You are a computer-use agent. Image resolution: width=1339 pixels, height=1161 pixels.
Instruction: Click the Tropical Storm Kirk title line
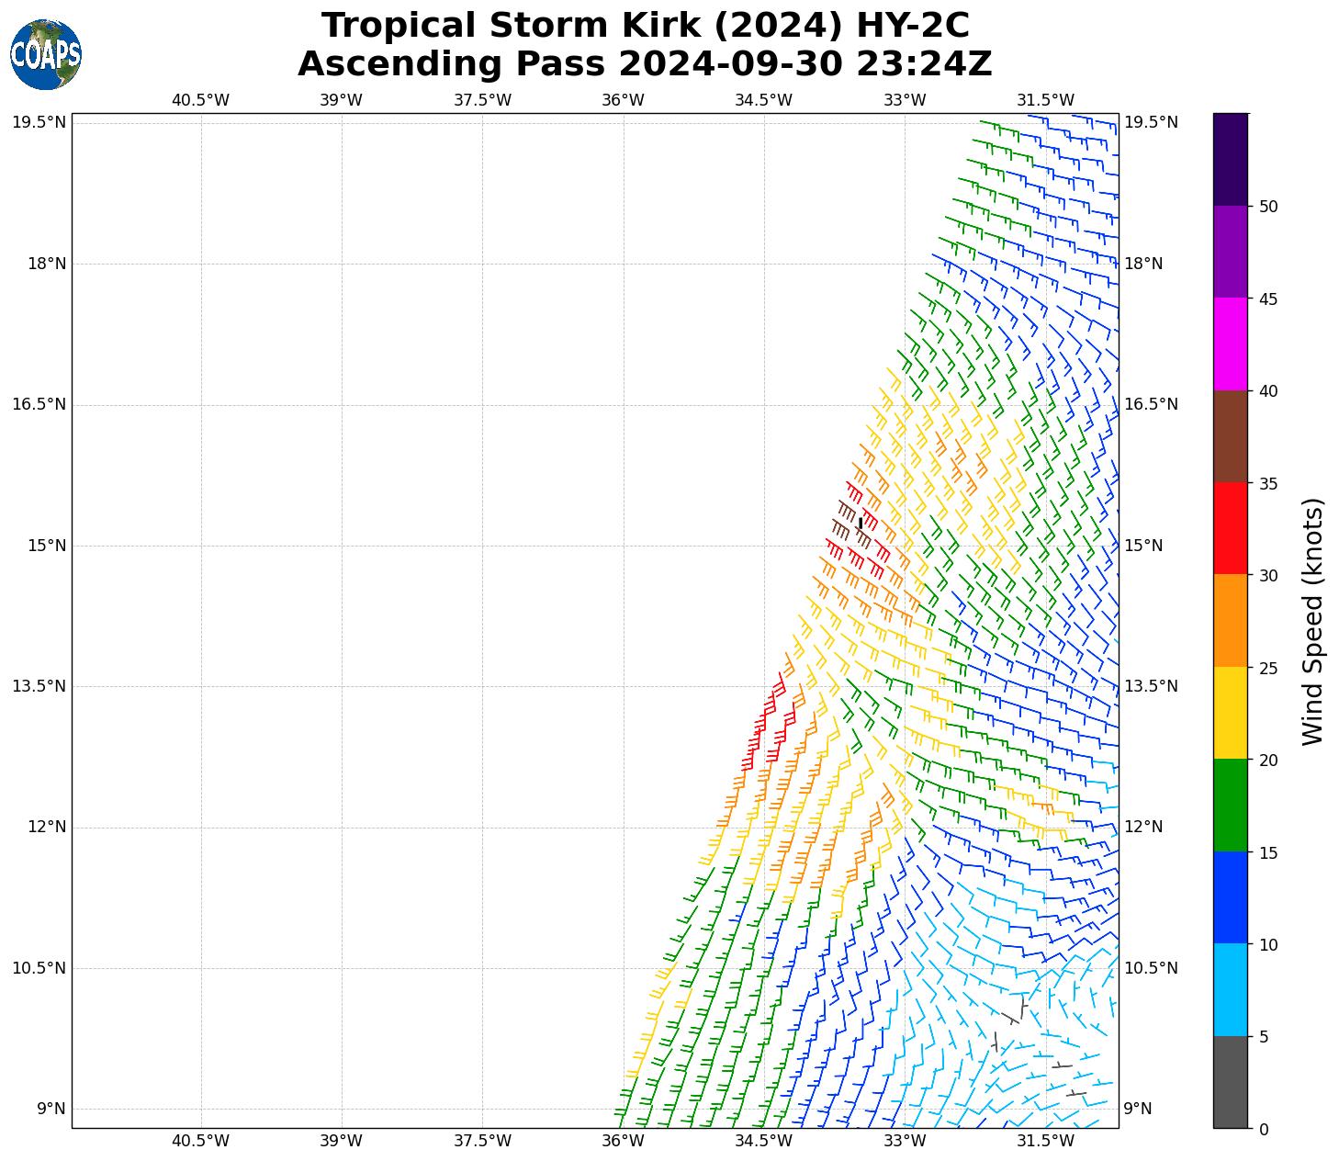645,26
